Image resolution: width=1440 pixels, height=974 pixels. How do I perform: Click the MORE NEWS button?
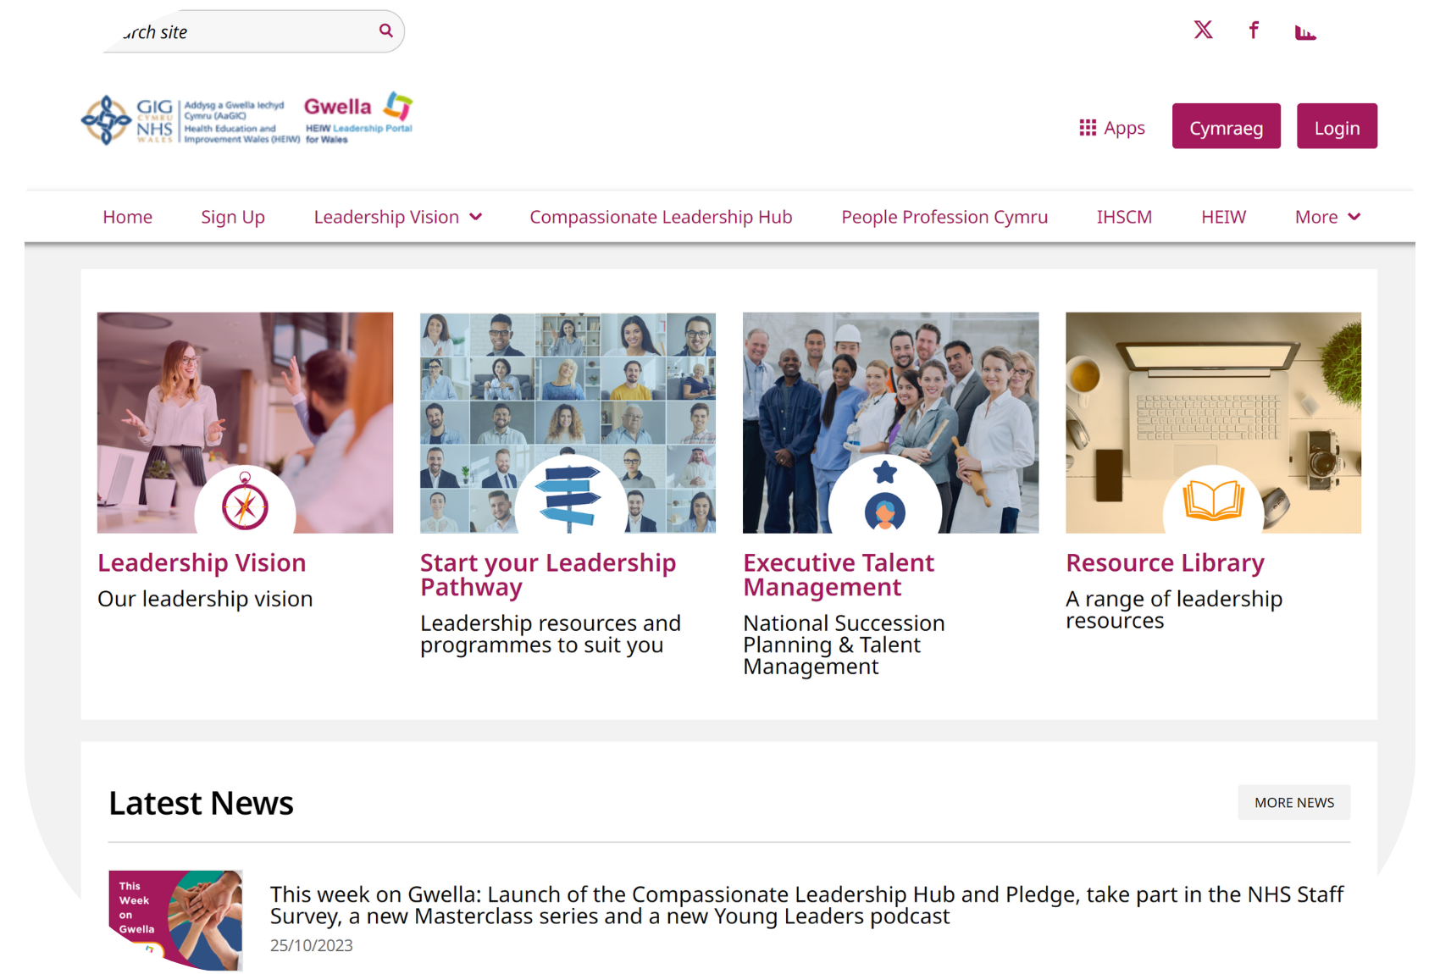(x=1293, y=802)
